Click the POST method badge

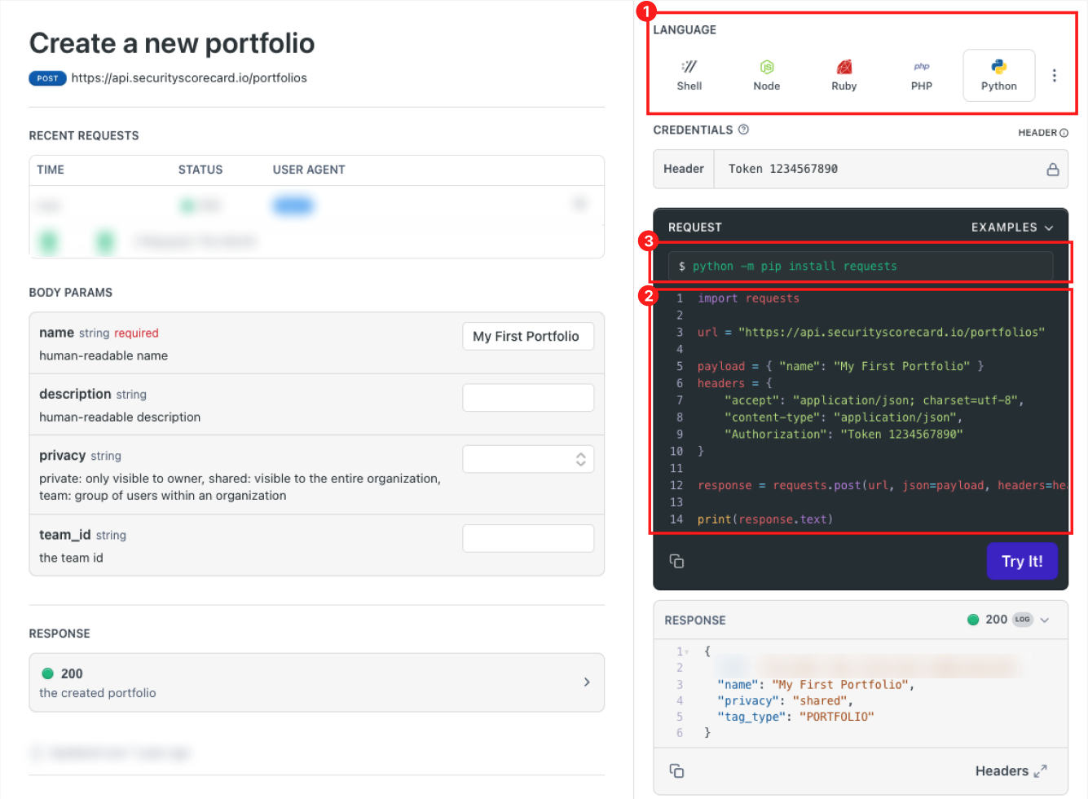47,78
